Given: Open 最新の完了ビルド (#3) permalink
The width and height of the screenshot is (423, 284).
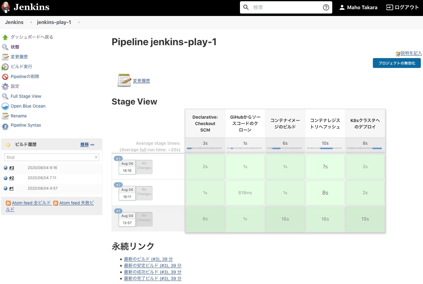Looking at the screenshot, I should point(153,278).
